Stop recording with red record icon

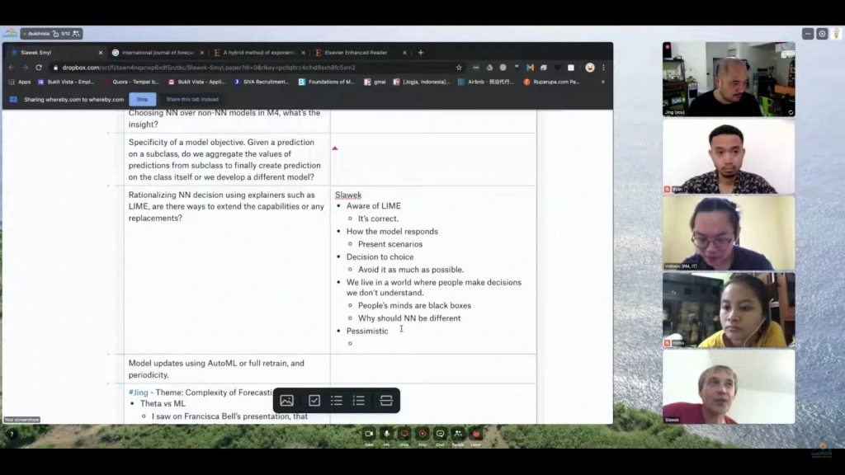422,434
